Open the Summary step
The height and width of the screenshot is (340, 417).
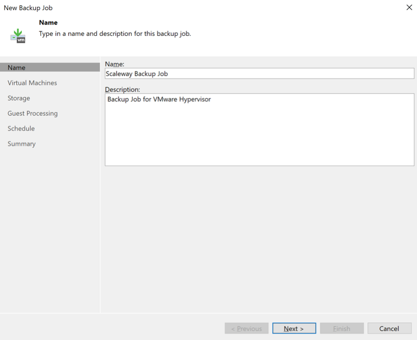22,144
